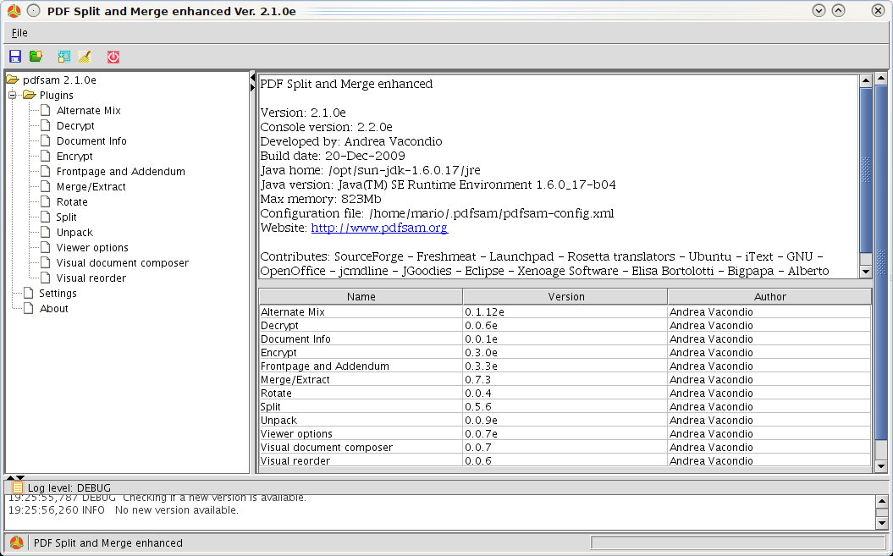893x556 pixels.
Task: Open Visual document composer in the tree
Action: point(122,262)
